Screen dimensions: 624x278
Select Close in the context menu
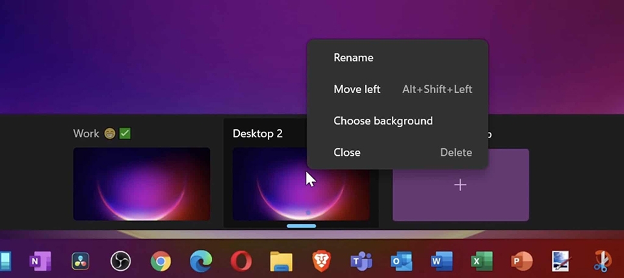398,153
